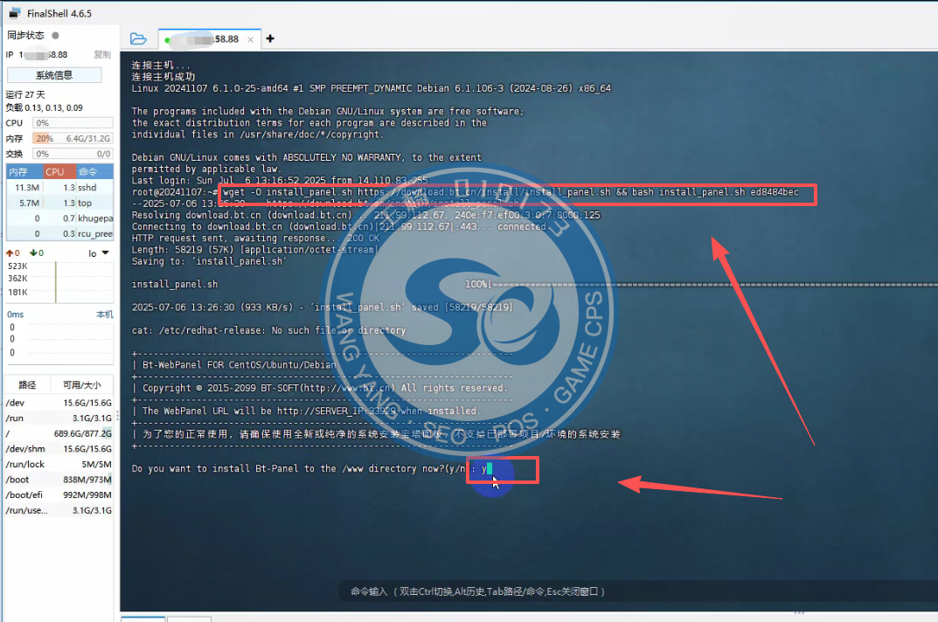Viewport: 938px width, 622px height.
Task: Sort disk list by 可用/大小 column
Action: point(82,384)
